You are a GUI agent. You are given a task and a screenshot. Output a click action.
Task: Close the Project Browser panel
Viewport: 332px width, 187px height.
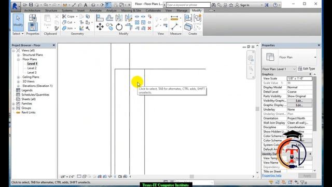pos(54,45)
